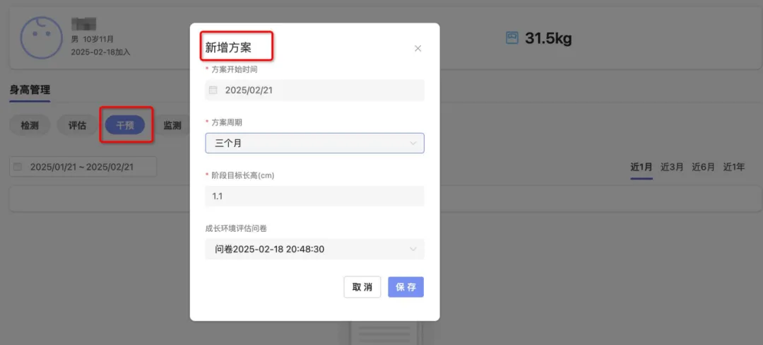Click the child avatar face icon
The width and height of the screenshot is (763, 345).
click(42, 38)
